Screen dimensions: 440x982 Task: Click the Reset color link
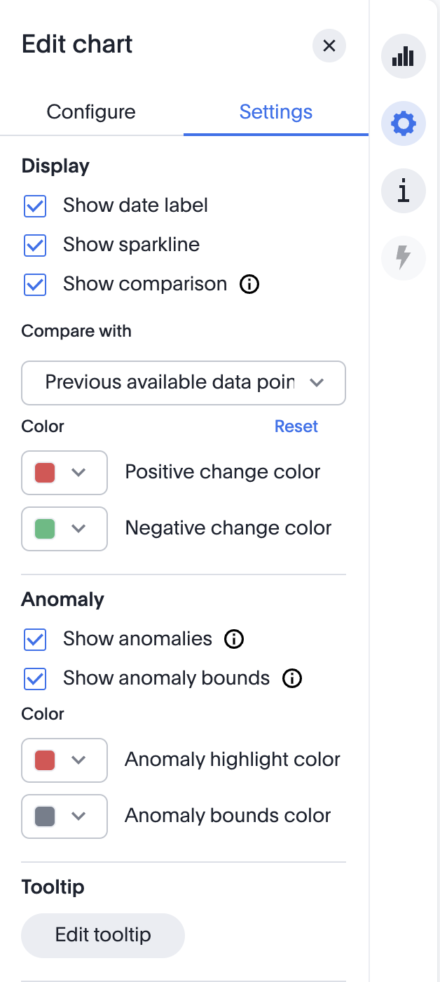point(296,426)
